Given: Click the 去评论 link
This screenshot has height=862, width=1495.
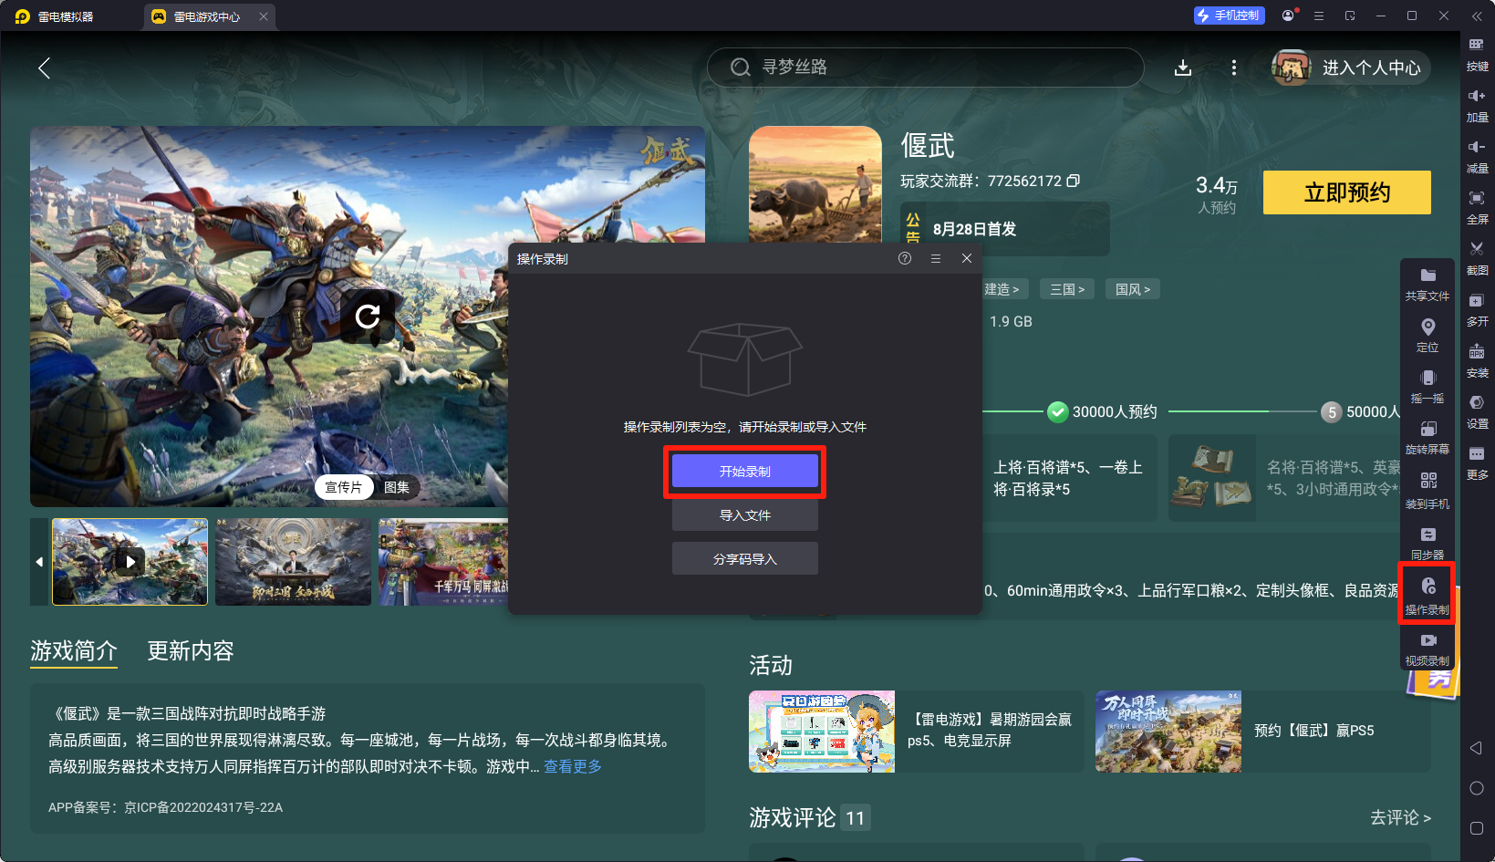Looking at the screenshot, I should coord(1400,818).
